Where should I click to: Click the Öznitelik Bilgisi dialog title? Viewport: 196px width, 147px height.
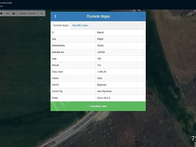pyautogui.click(x=98, y=16)
